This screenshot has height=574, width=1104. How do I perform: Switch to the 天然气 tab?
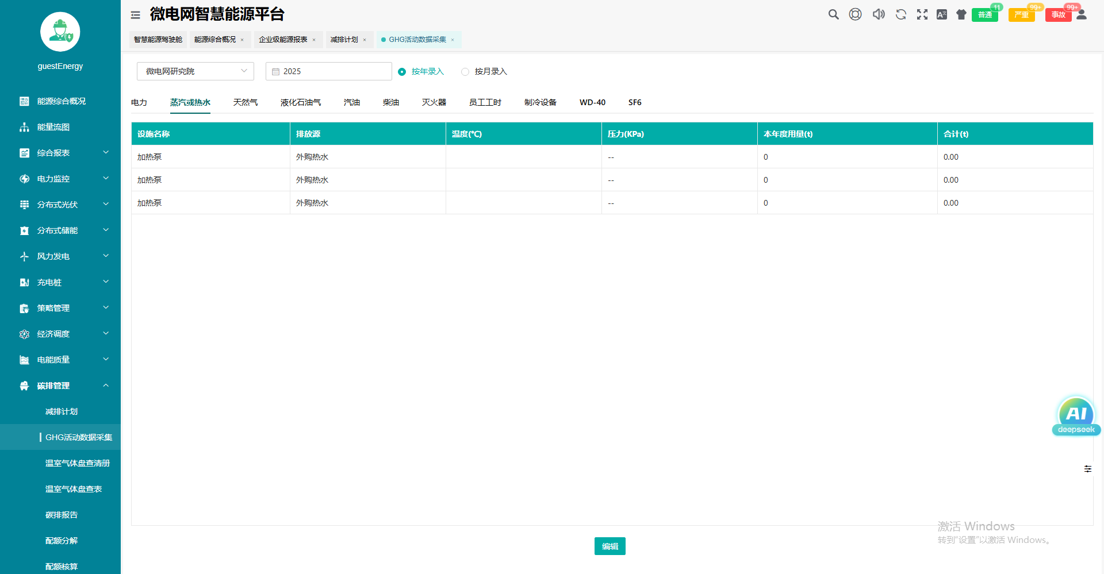[245, 102]
